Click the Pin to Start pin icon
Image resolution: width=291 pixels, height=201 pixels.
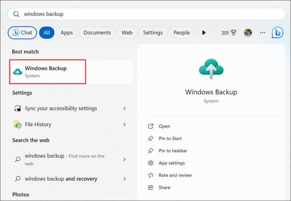click(151, 138)
